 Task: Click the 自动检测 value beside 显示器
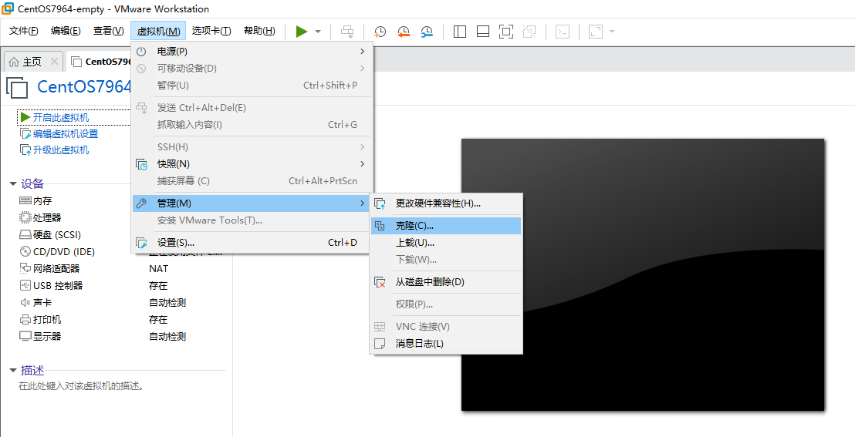coord(167,336)
